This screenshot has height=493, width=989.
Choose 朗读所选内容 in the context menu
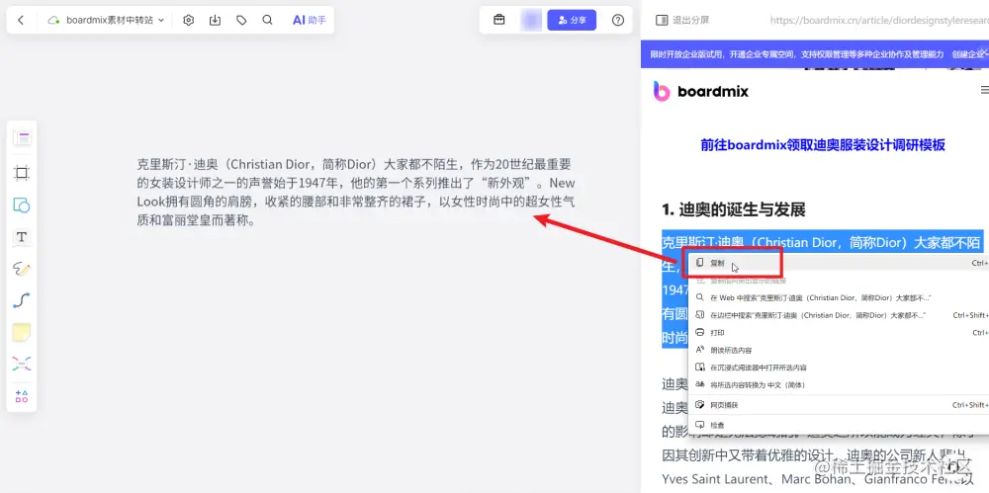(839, 350)
